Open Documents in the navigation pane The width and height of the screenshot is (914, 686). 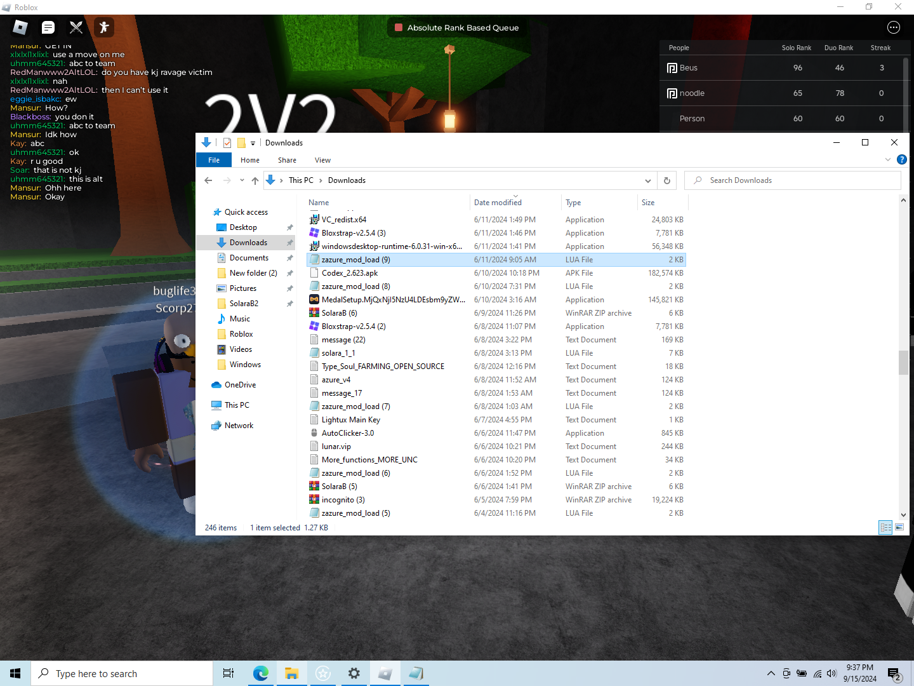point(249,258)
